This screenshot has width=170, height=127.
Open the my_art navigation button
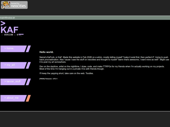tap(14, 65)
